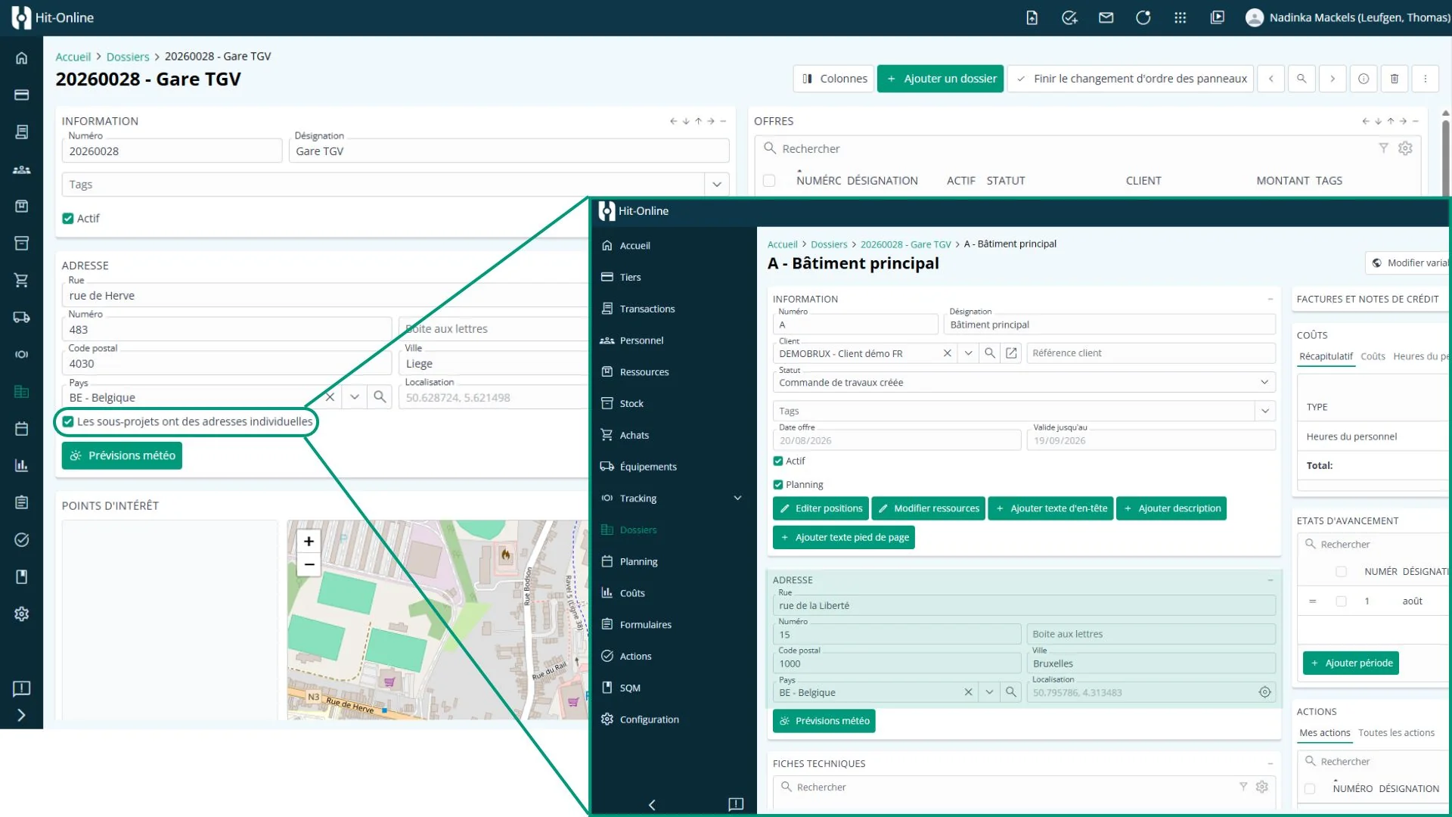This screenshot has height=817, width=1452.
Task: Open the video tutorial icon in top bar
Action: point(1217,17)
